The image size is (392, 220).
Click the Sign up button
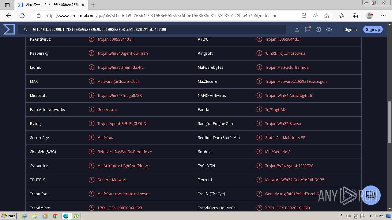[x=373, y=29]
